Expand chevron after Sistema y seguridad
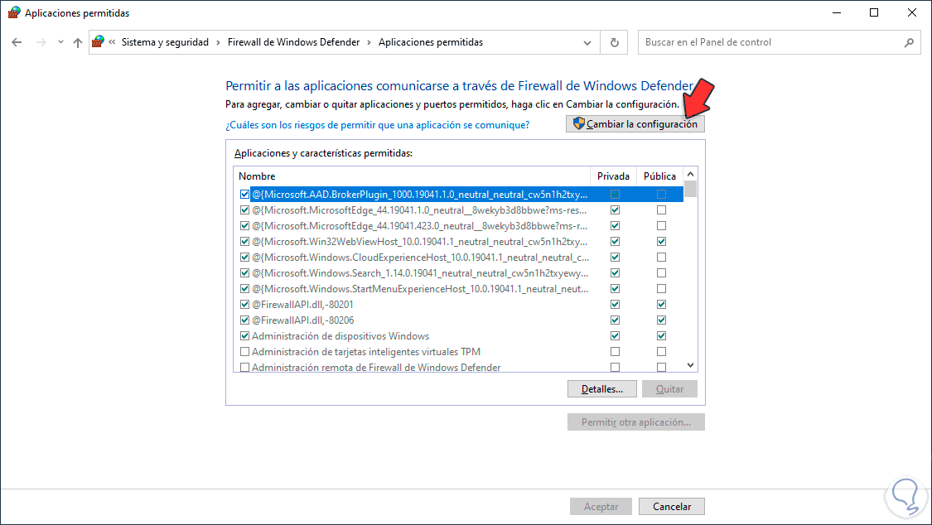Viewport: 932px width, 525px height. coord(218,42)
